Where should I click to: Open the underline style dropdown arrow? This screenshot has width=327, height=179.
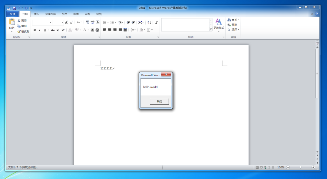pos(48,30)
